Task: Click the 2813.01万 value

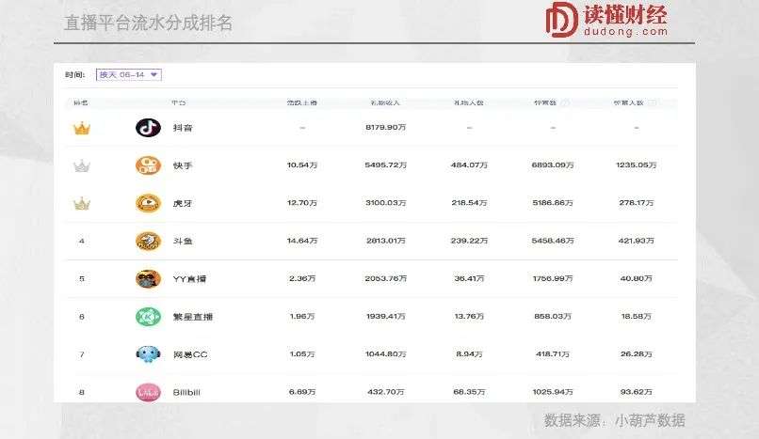Action: [386, 241]
